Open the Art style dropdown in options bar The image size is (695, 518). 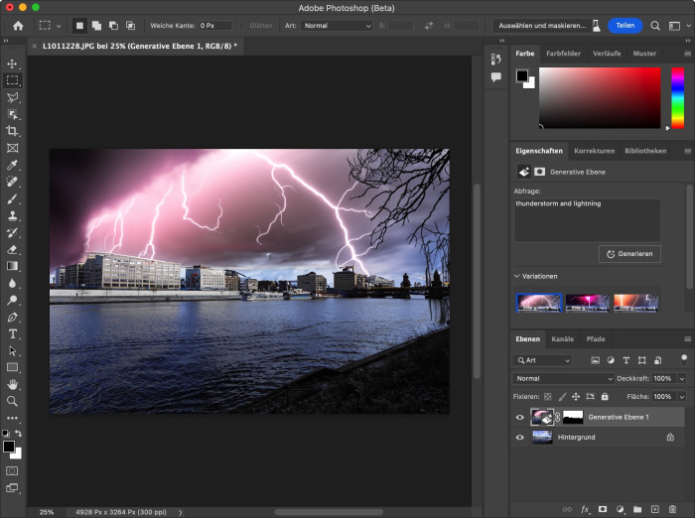(337, 26)
